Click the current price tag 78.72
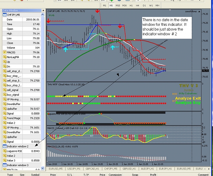 point(205,71)
